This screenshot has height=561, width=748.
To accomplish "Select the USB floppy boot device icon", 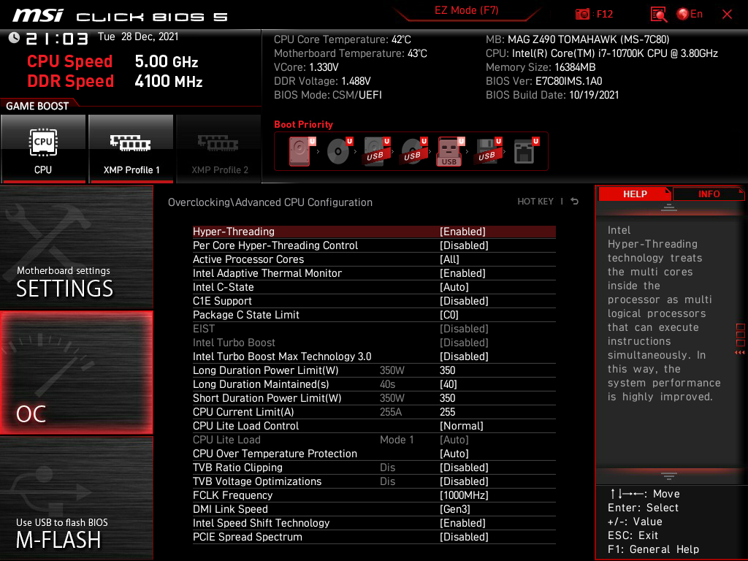I will pos(487,150).
